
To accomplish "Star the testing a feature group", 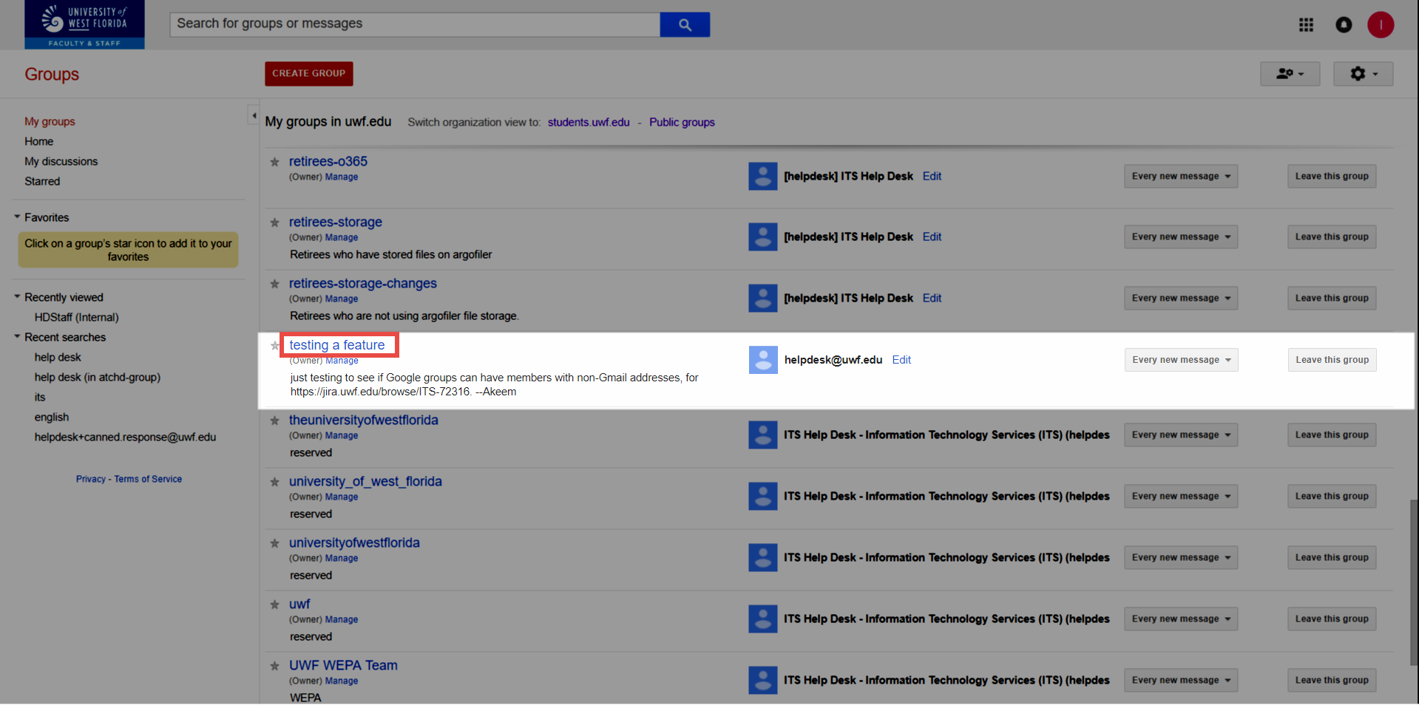I will coord(275,345).
